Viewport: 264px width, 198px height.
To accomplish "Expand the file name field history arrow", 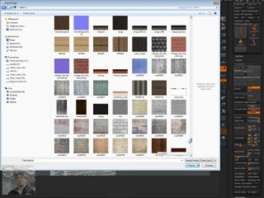I will pos(182,161).
